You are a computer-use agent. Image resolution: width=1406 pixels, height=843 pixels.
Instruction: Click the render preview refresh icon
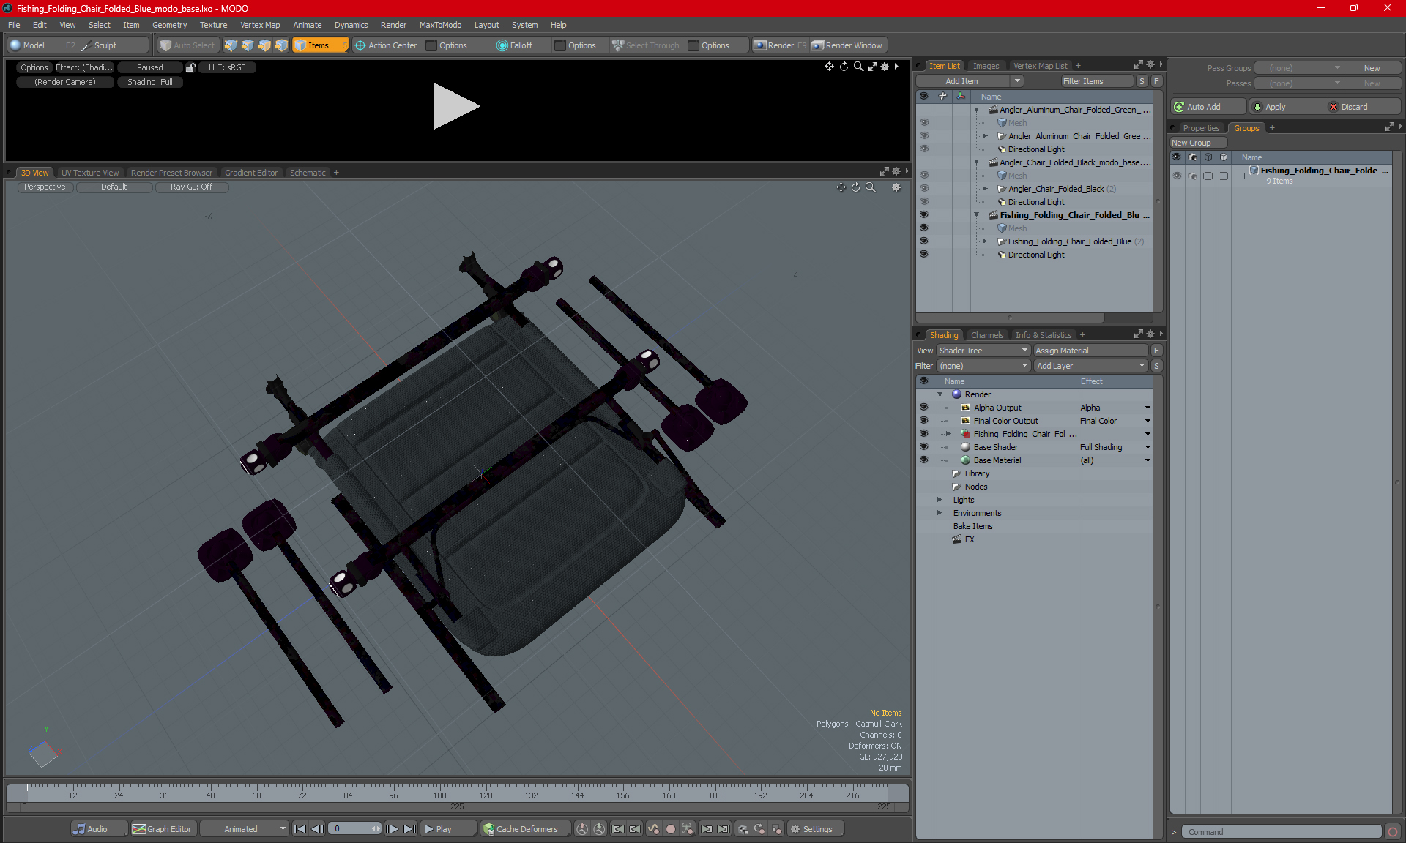pos(844,67)
